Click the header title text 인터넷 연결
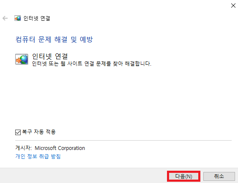This screenshot has height=183, width=238. [x=37, y=18]
